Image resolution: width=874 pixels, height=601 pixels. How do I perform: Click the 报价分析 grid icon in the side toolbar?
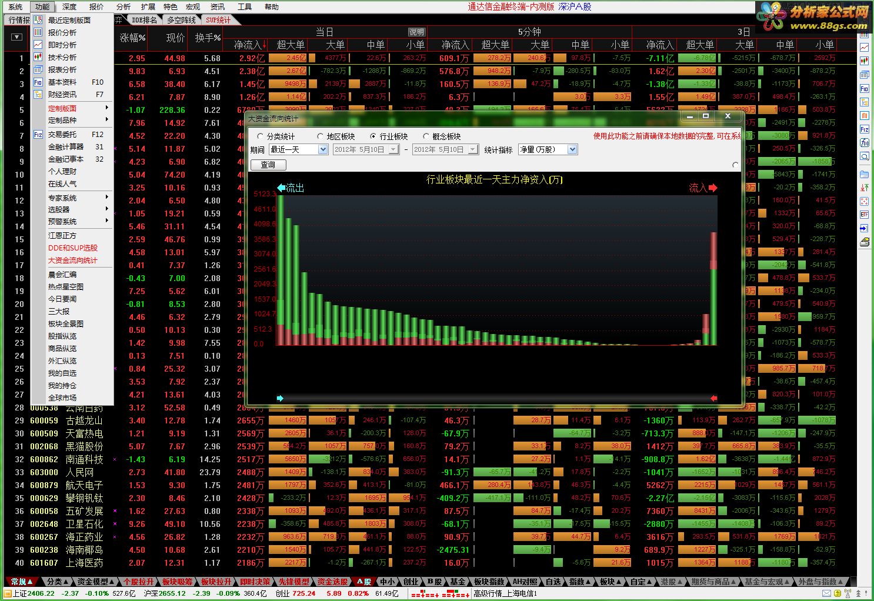pyautogui.click(x=865, y=34)
